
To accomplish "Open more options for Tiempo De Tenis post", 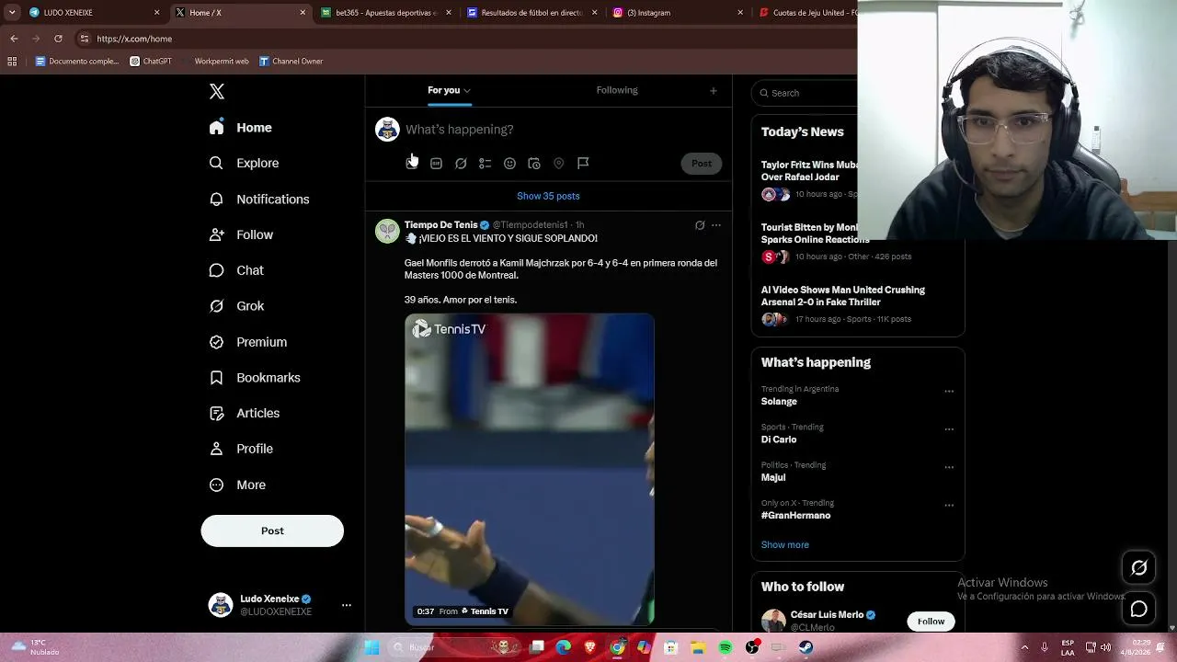I will click(716, 225).
